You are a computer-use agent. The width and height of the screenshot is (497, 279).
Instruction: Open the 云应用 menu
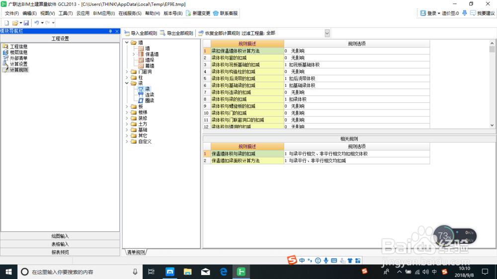83,13
